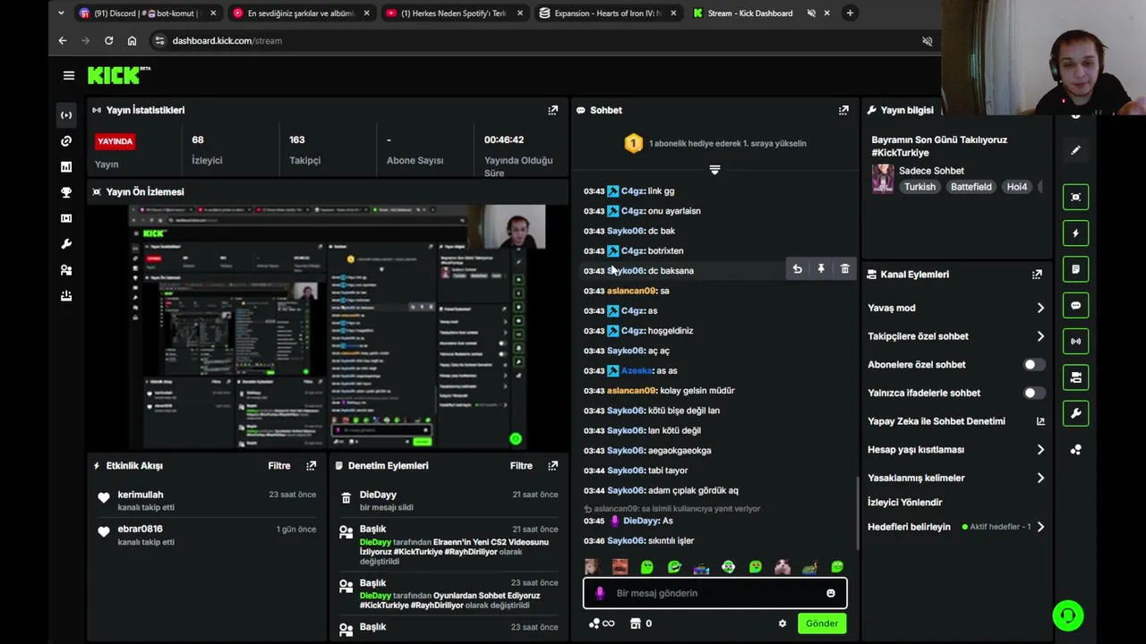This screenshot has height=644, width=1146.
Task: Open the trophy icon in left sidebar
Action: (x=66, y=192)
